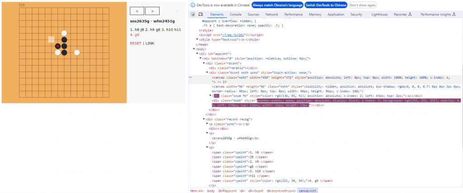Click the RESET link
Viewport: 463px width, 193px height.
click(136, 43)
